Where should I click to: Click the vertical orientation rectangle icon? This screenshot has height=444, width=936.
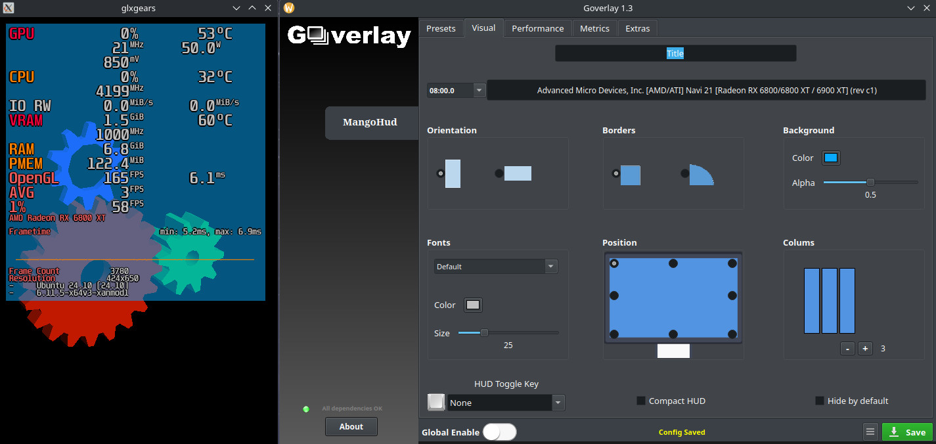click(x=453, y=173)
